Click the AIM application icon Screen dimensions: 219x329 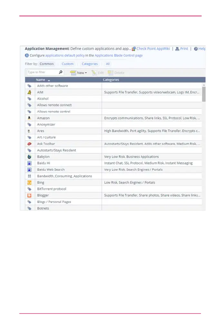[x=29, y=92]
